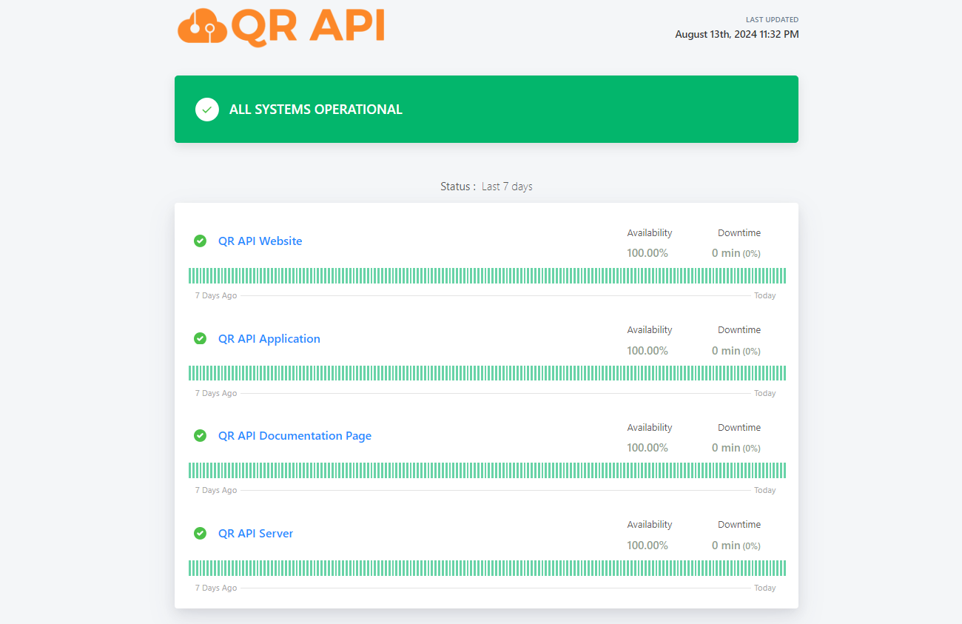The width and height of the screenshot is (962, 624).
Task: Click QR API Documentation Page uptime bar chart
Action: tap(487, 470)
